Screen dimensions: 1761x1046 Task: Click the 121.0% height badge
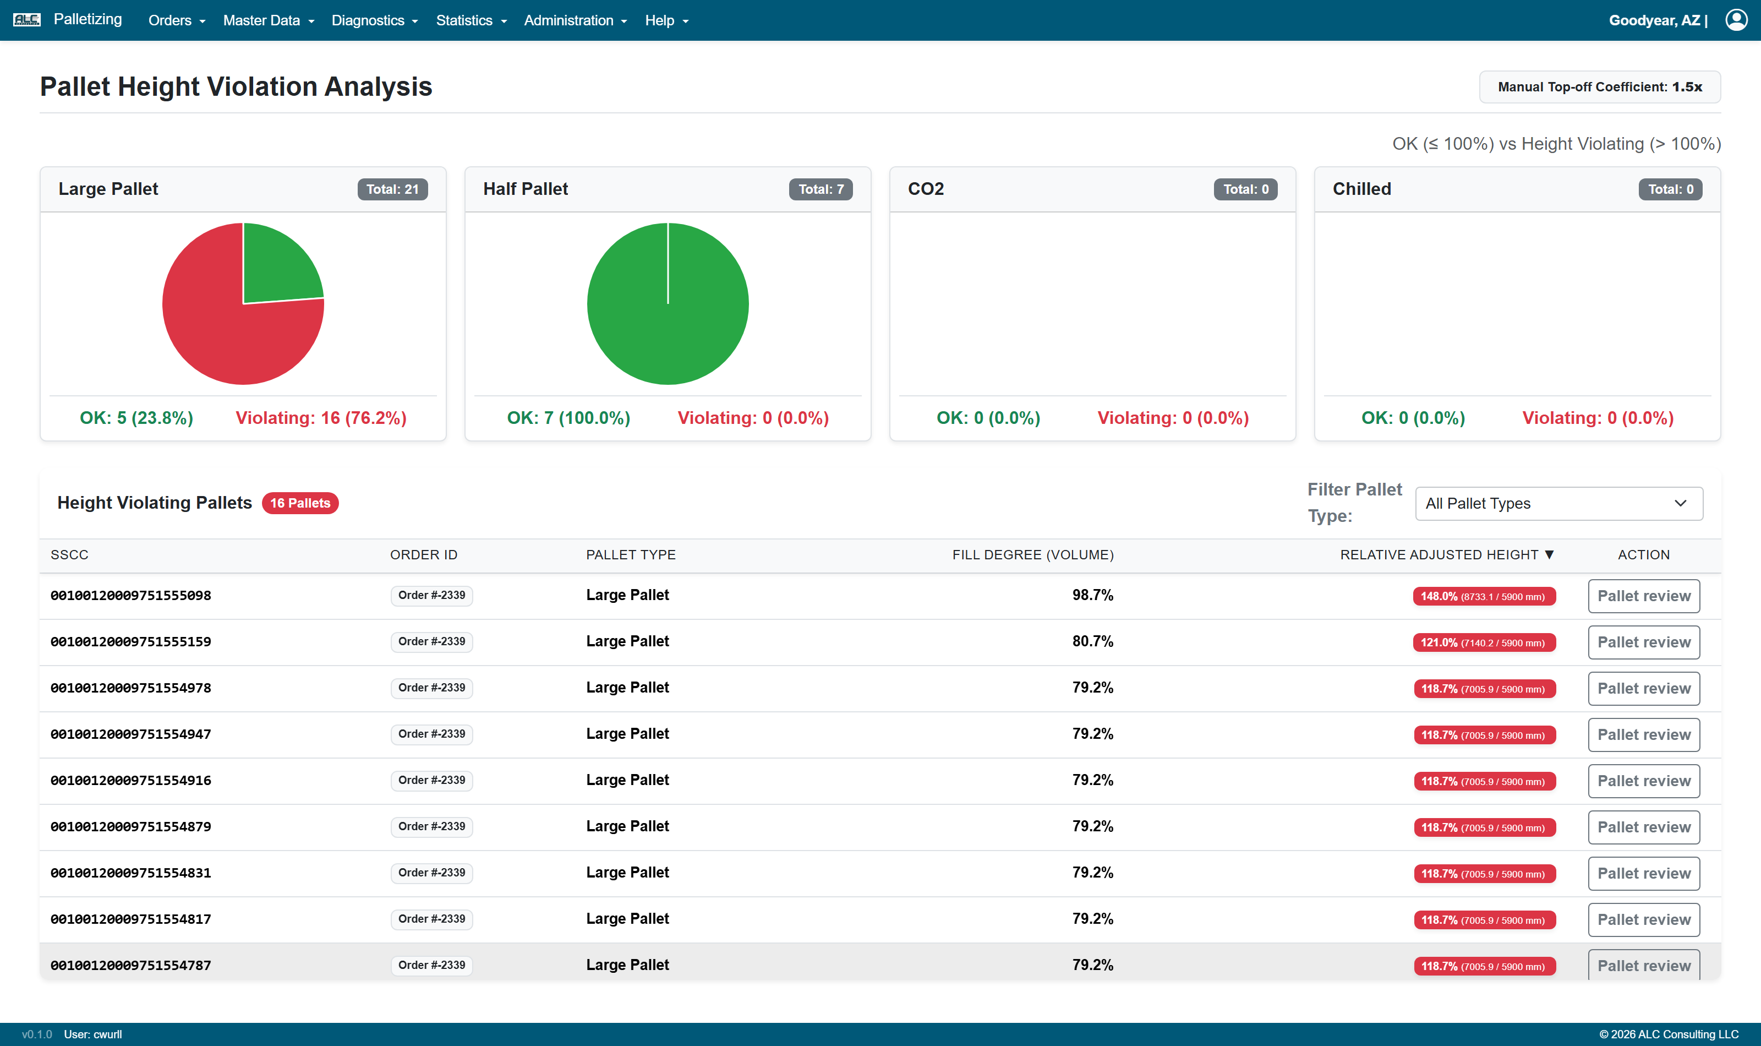[x=1484, y=643]
